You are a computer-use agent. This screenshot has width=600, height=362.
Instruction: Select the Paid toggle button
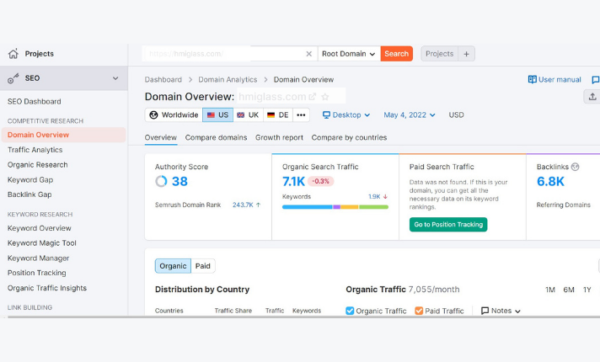[203, 266]
